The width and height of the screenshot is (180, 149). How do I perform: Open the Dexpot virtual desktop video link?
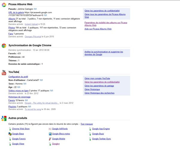tap(42, 103)
